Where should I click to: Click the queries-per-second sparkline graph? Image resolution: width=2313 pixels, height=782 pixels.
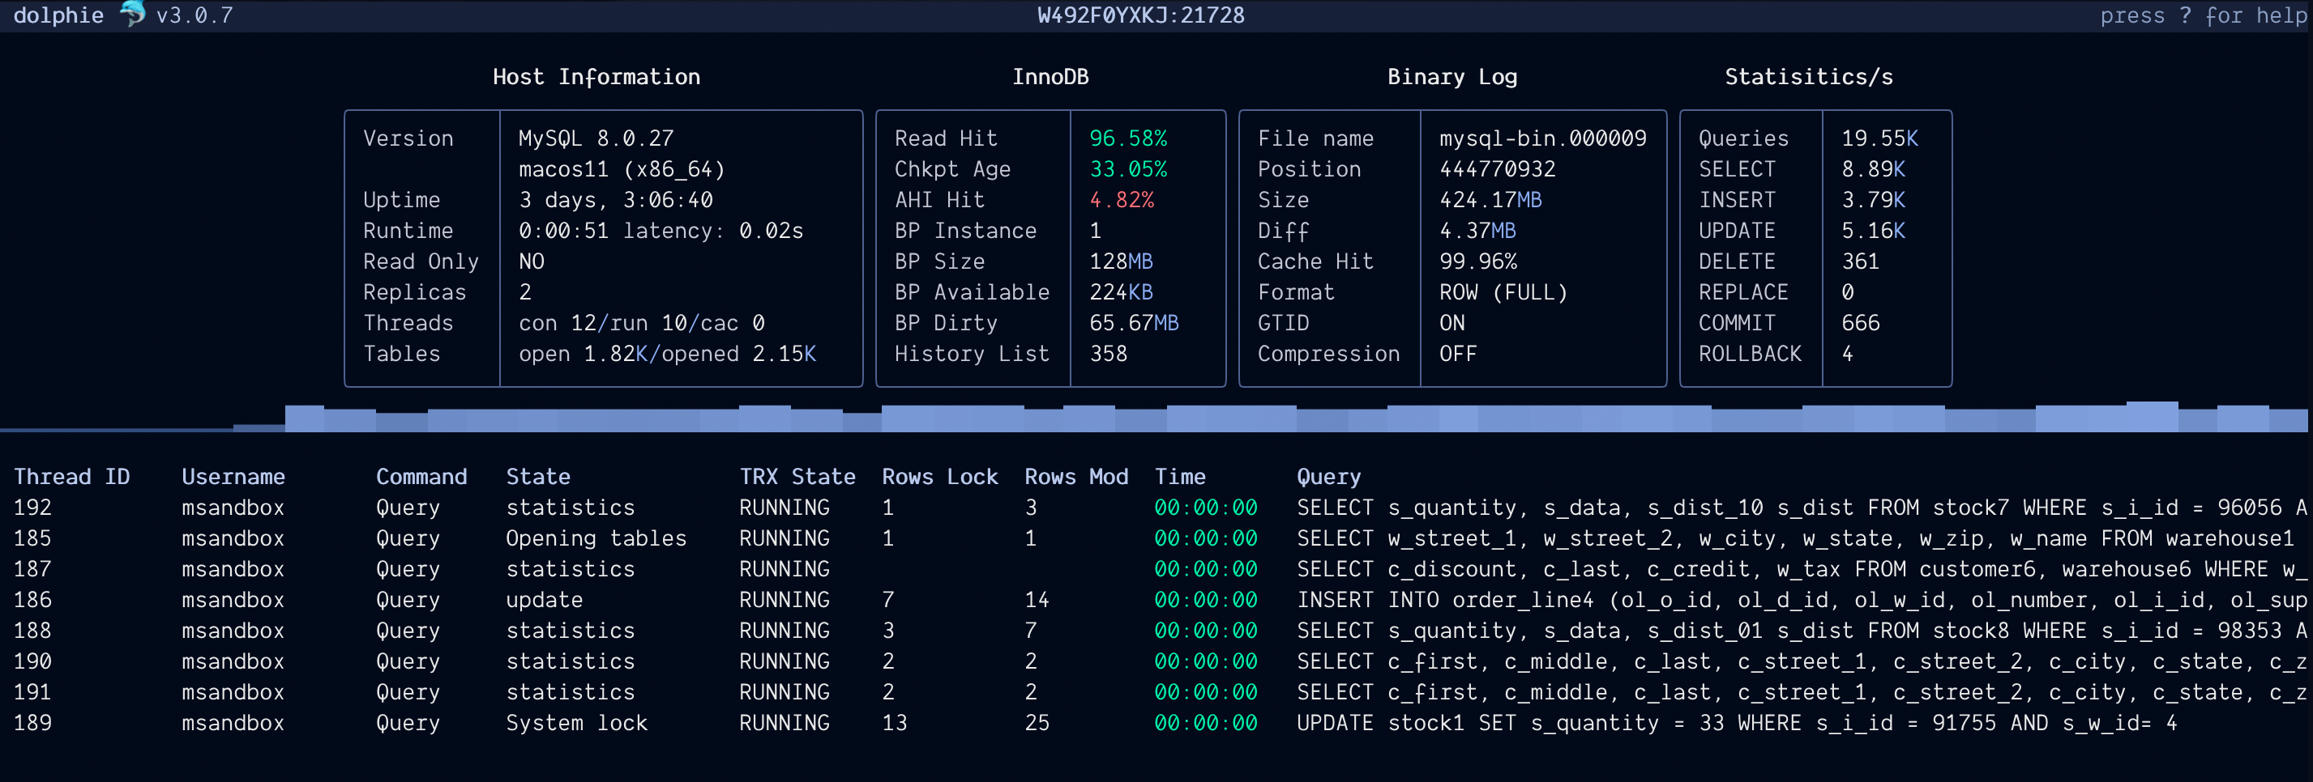1154,416
